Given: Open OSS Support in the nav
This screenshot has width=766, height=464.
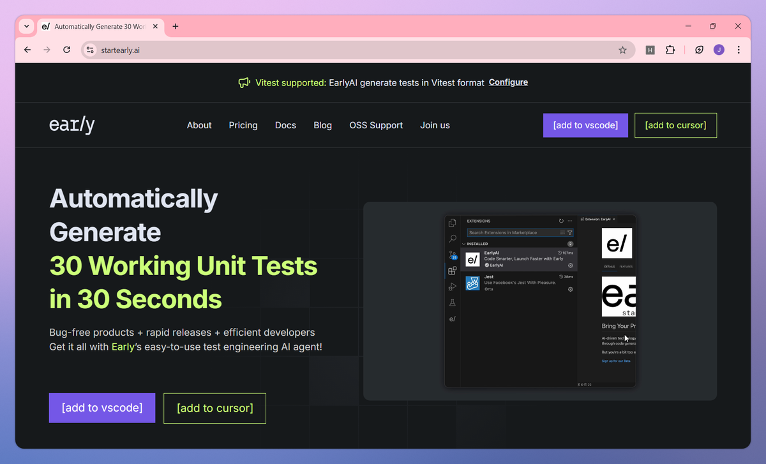Looking at the screenshot, I should tap(376, 125).
